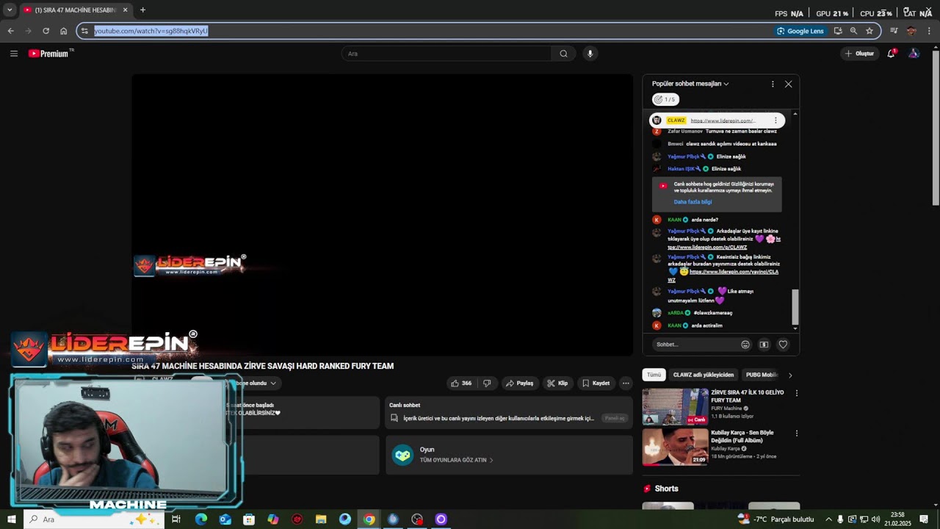
Task: Open browser home page icon
Action: [x=63, y=31]
